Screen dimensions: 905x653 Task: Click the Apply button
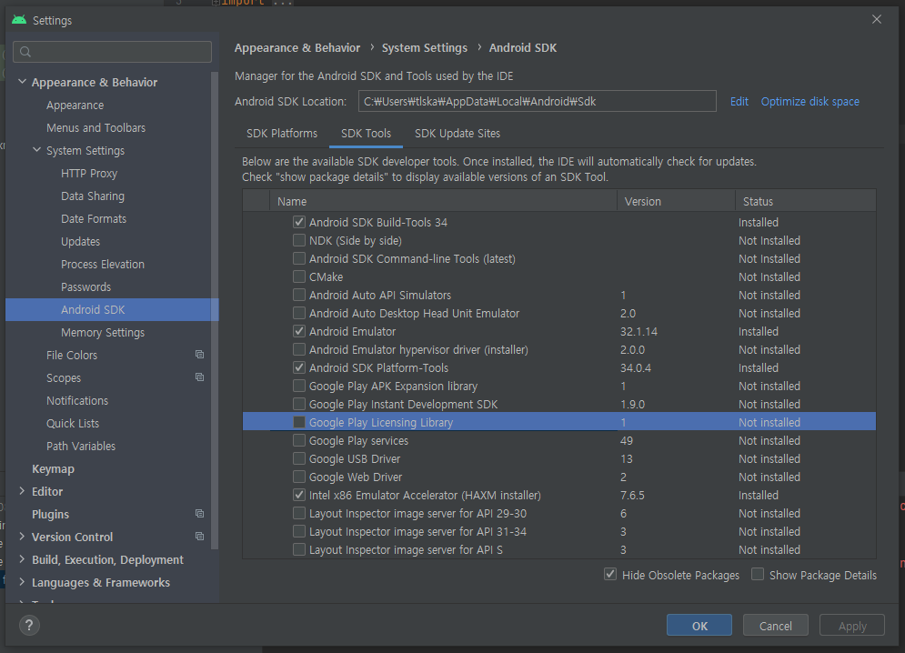(852, 626)
